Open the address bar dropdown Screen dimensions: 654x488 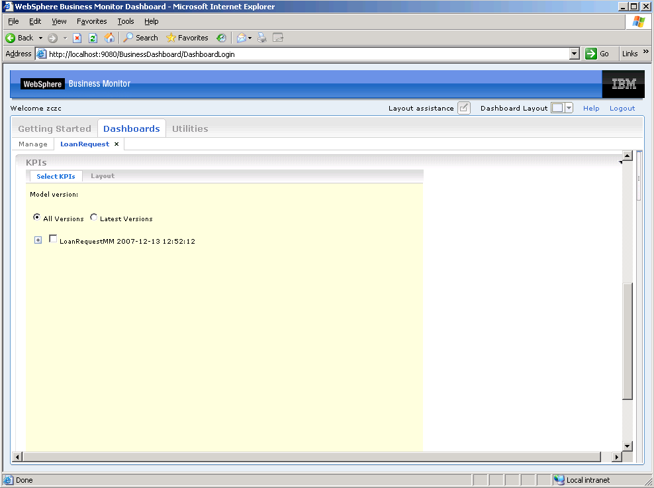tap(574, 54)
